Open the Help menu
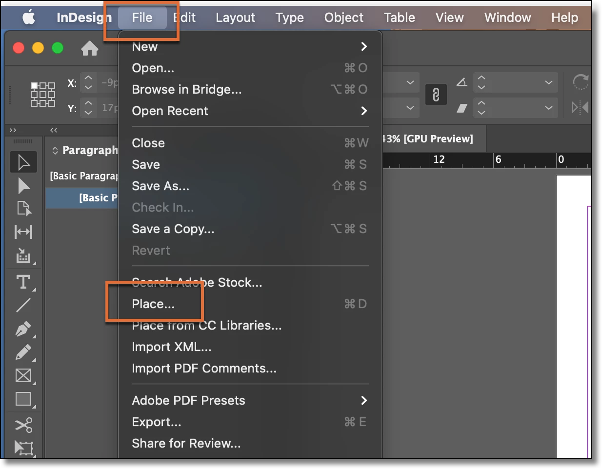602x469 pixels. pyautogui.click(x=564, y=18)
